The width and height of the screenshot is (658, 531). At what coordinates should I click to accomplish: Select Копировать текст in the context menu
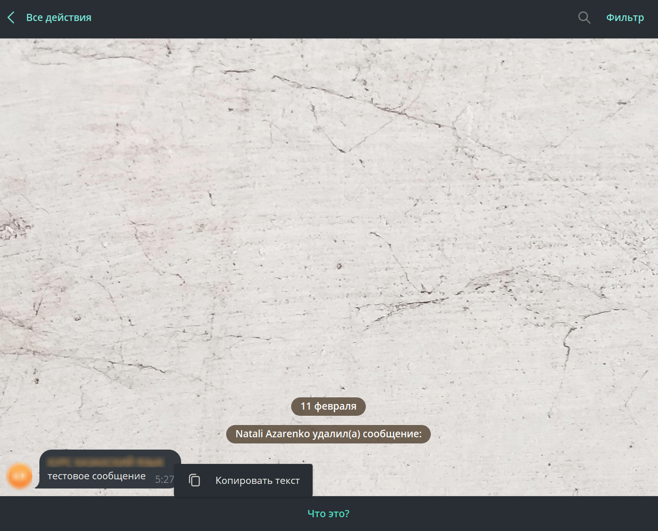244,480
